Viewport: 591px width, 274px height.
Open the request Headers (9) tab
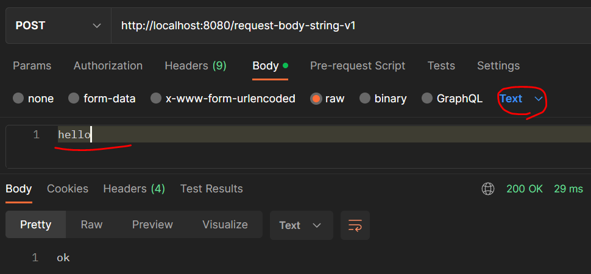[196, 66]
